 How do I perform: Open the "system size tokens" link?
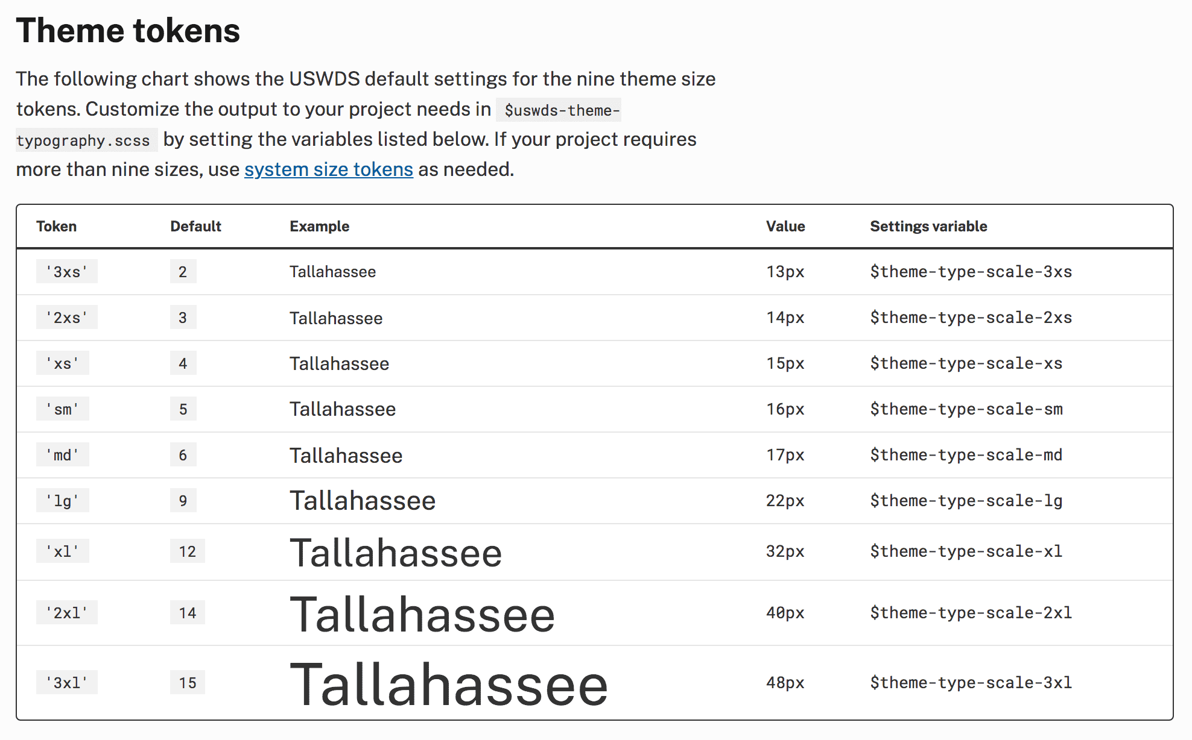pyautogui.click(x=328, y=169)
